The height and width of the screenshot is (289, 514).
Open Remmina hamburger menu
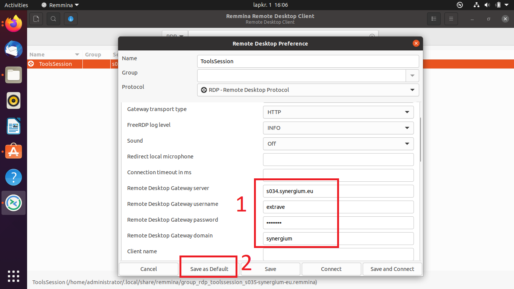pyautogui.click(x=451, y=19)
